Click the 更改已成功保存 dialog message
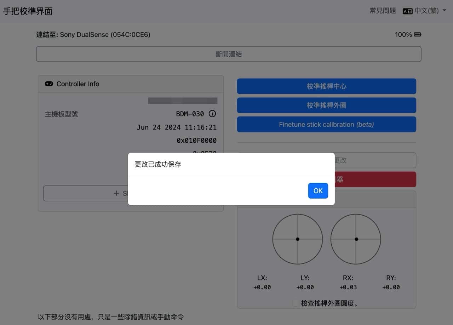The image size is (453, 325). pos(158,165)
